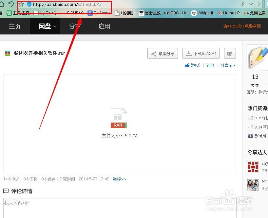Switch to the 主页 navigation tab

point(14,26)
